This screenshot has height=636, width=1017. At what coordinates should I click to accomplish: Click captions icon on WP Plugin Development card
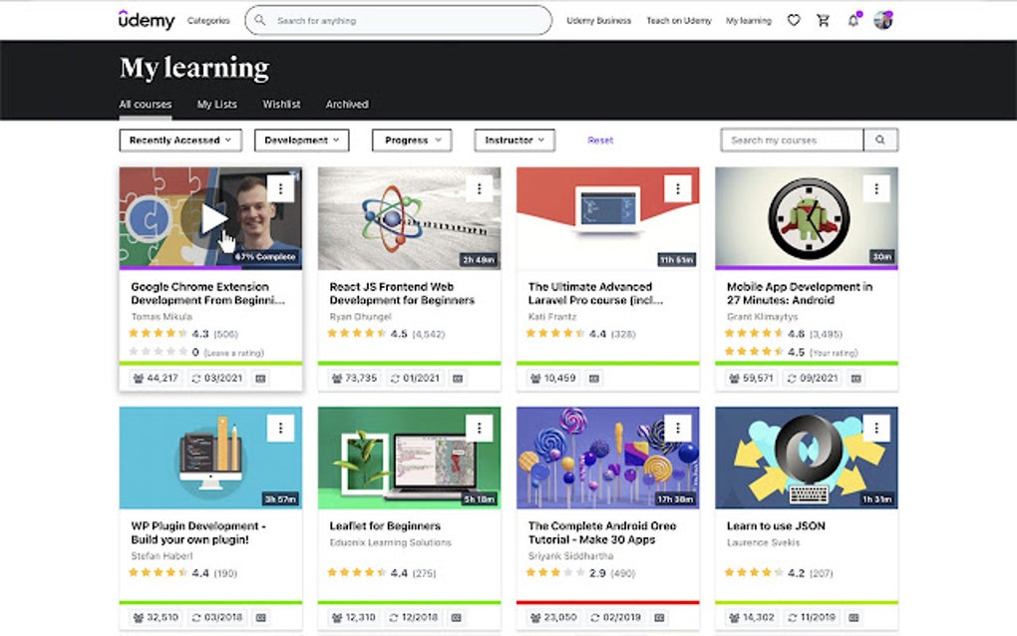(261, 617)
